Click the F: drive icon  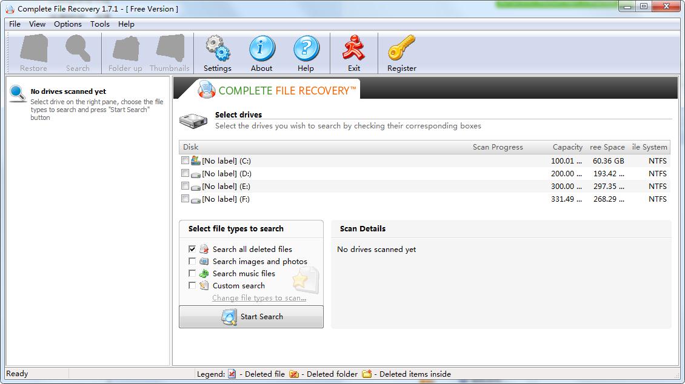[196, 199]
